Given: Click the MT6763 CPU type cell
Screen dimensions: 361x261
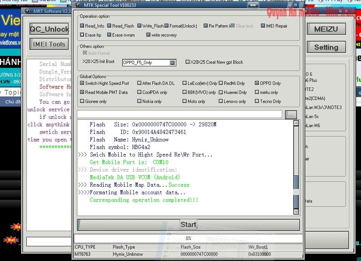Looking at the screenshot, I should pyautogui.click(x=93, y=254).
